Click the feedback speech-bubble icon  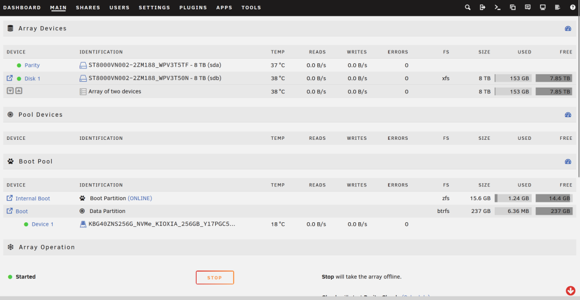[x=528, y=8]
